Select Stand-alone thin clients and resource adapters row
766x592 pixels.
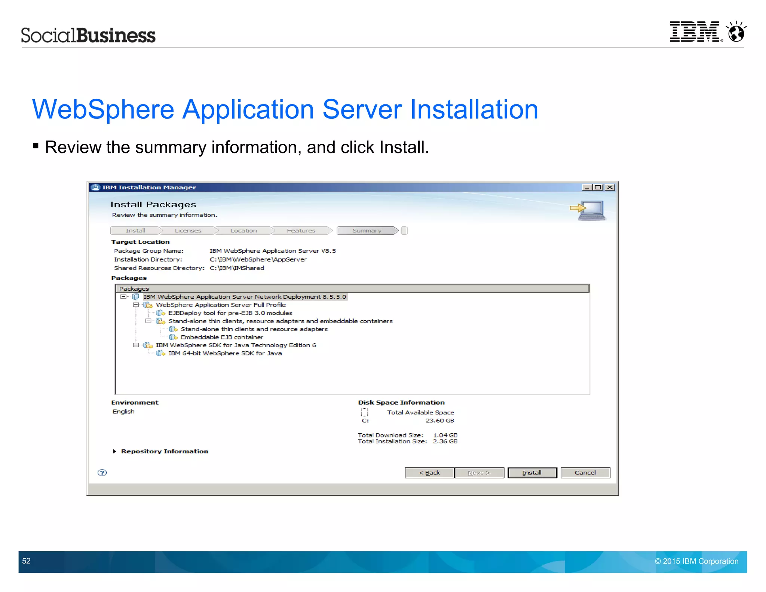click(254, 329)
